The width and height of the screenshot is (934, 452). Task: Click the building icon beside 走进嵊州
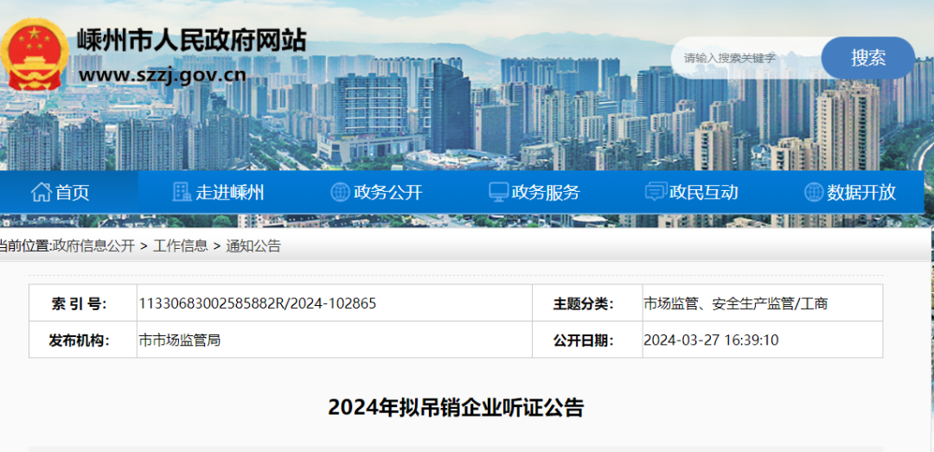click(182, 192)
